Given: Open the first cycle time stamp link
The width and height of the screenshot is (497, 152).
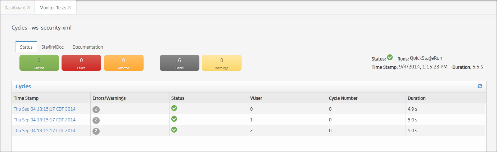Looking at the screenshot, I should [x=45, y=109].
